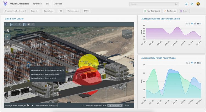Open the Forklift Power Usage chart menu

pos(201,63)
